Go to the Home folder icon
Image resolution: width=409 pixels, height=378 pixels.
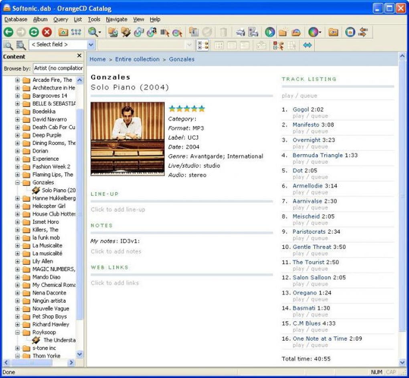[63, 32]
